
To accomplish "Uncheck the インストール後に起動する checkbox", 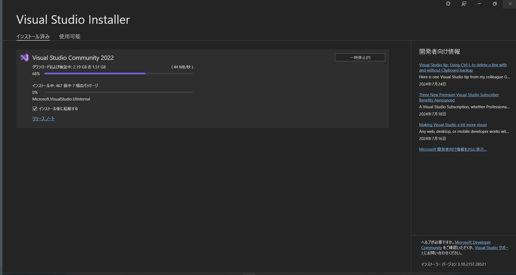I will (35, 109).
